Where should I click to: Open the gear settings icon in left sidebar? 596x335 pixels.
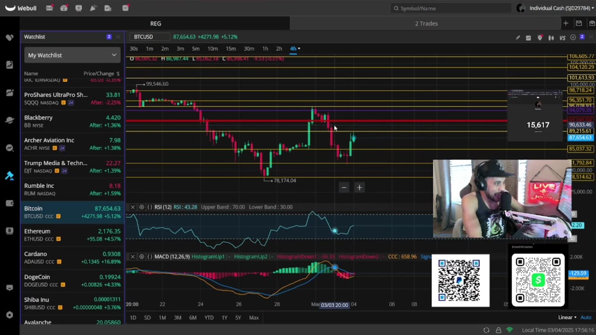(x=9, y=315)
